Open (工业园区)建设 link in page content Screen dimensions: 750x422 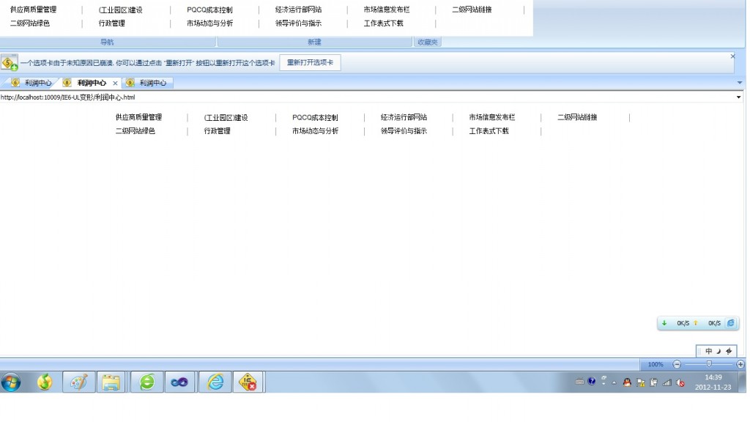226,118
